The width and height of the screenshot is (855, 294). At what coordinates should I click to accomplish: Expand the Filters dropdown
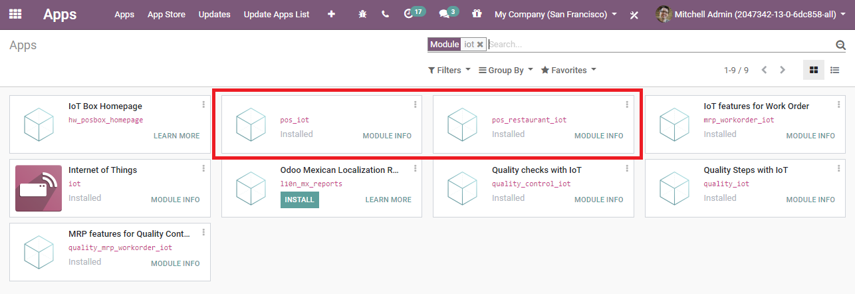coord(449,70)
